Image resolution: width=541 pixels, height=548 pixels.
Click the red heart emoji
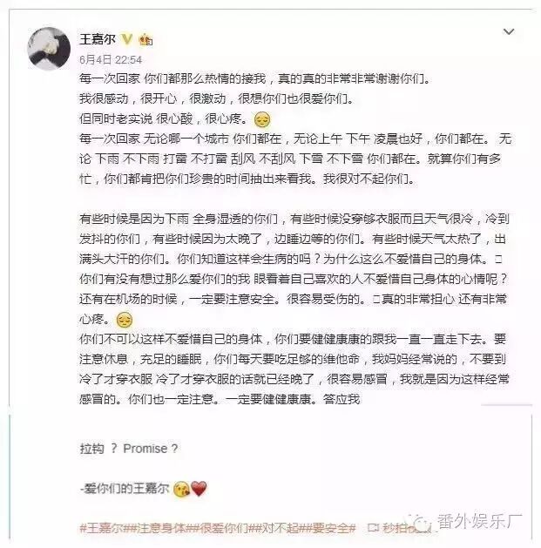[x=199, y=488]
